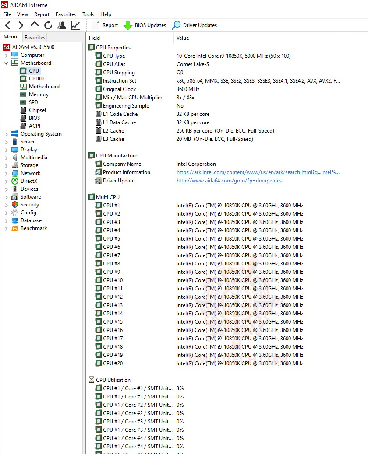Click the Security shield icon
Screen dimensions: 368x454
(15, 204)
